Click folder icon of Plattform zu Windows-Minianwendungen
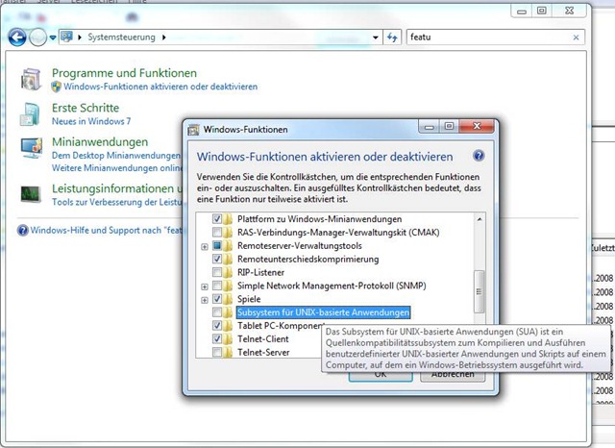The height and width of the screenshot is (448, 615). pos(228,219)
